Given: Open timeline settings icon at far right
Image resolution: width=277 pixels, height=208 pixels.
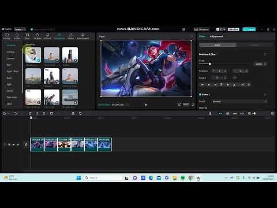Looking at the screenshot, I should point(272,113).
